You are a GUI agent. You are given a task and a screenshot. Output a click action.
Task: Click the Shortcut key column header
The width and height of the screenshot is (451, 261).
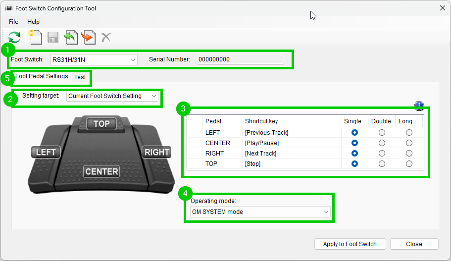[292, 121]
